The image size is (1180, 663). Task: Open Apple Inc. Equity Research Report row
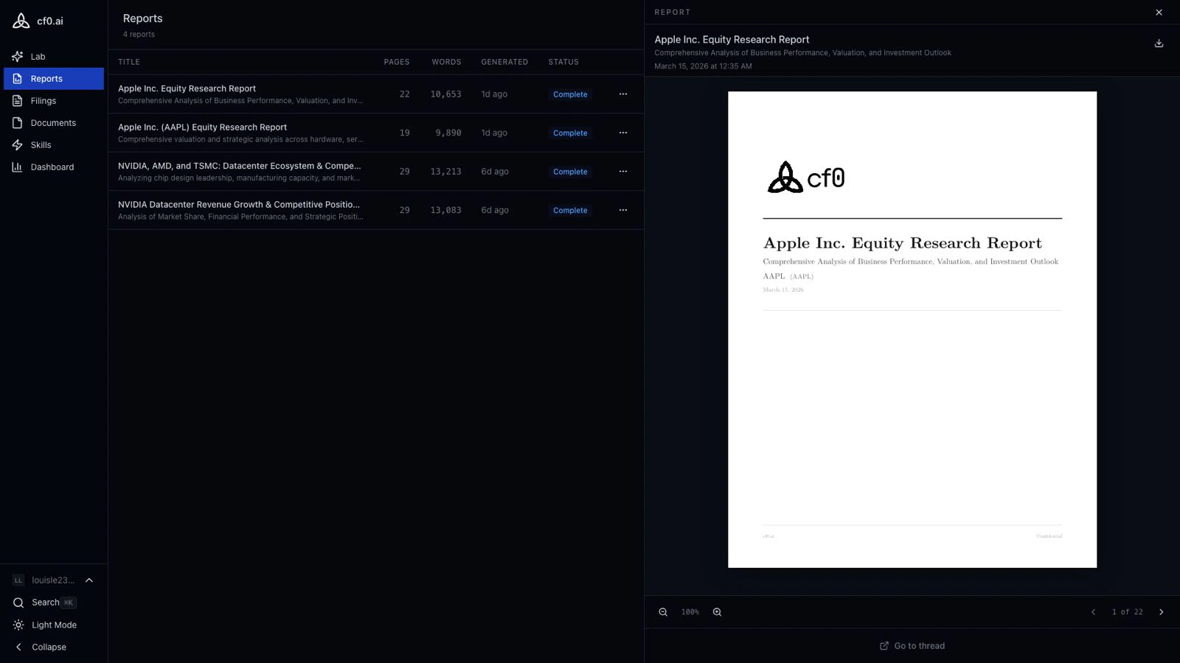click(x=376, y=94)
